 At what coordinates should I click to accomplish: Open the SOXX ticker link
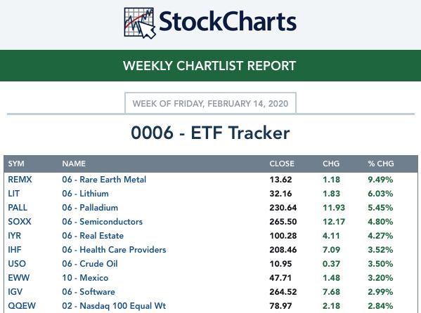tap(20, 222)
